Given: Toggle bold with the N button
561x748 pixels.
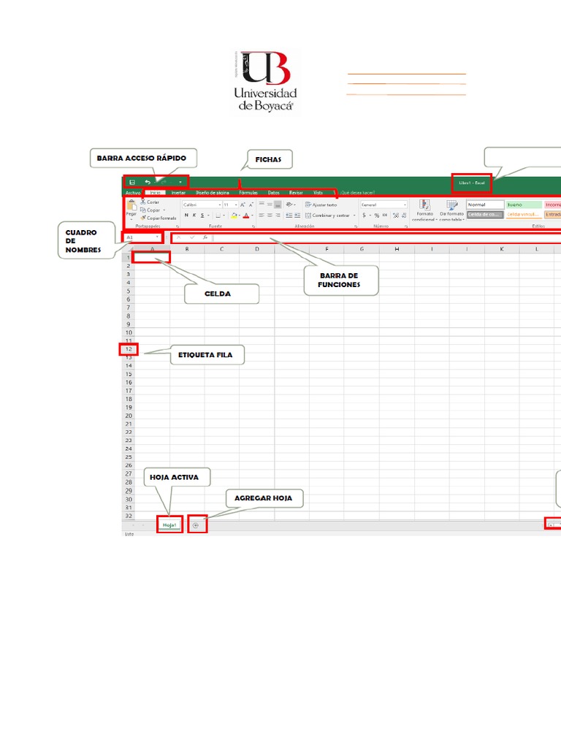Looking at the screenshot, I should (x=186, y=215).
